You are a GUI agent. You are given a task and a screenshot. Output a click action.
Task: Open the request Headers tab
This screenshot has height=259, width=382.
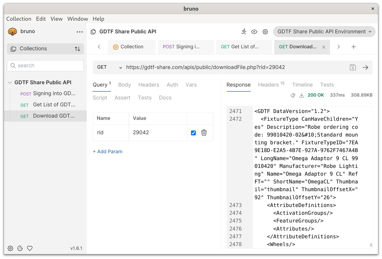149,85
